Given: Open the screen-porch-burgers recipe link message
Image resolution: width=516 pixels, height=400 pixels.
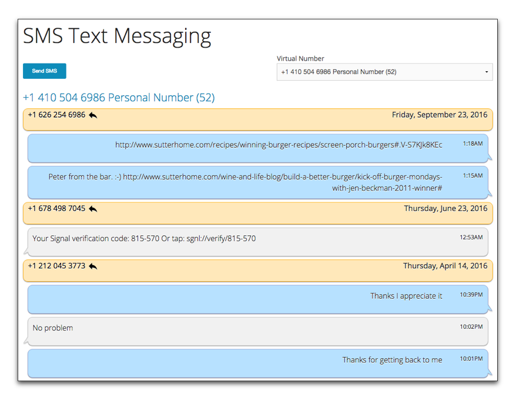Looking at the screenshot, I should 257,148.
